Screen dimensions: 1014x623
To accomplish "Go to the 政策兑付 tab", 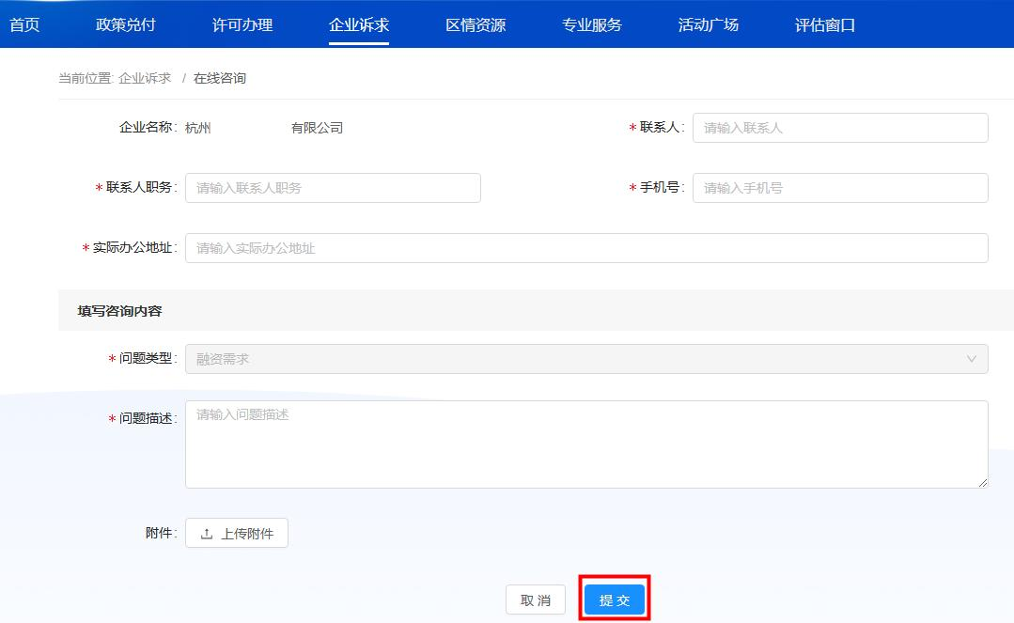I will (x=125, y=24).
